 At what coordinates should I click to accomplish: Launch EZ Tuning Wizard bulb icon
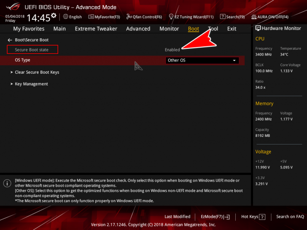171,16
